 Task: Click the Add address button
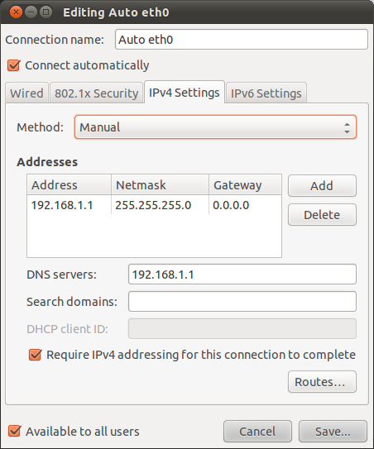click(x=322, y=186)
